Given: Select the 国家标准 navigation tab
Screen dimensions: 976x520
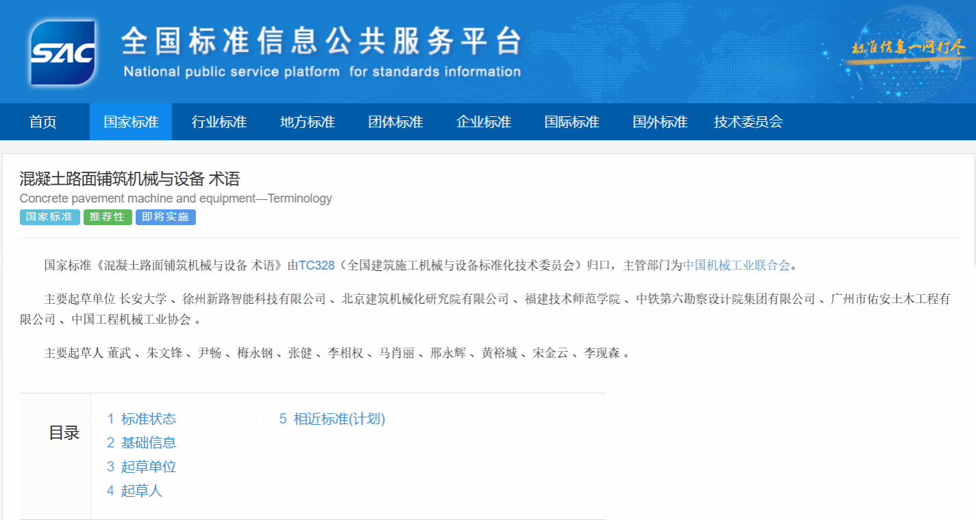Looking at the screenshot, I should pos(131,122).
